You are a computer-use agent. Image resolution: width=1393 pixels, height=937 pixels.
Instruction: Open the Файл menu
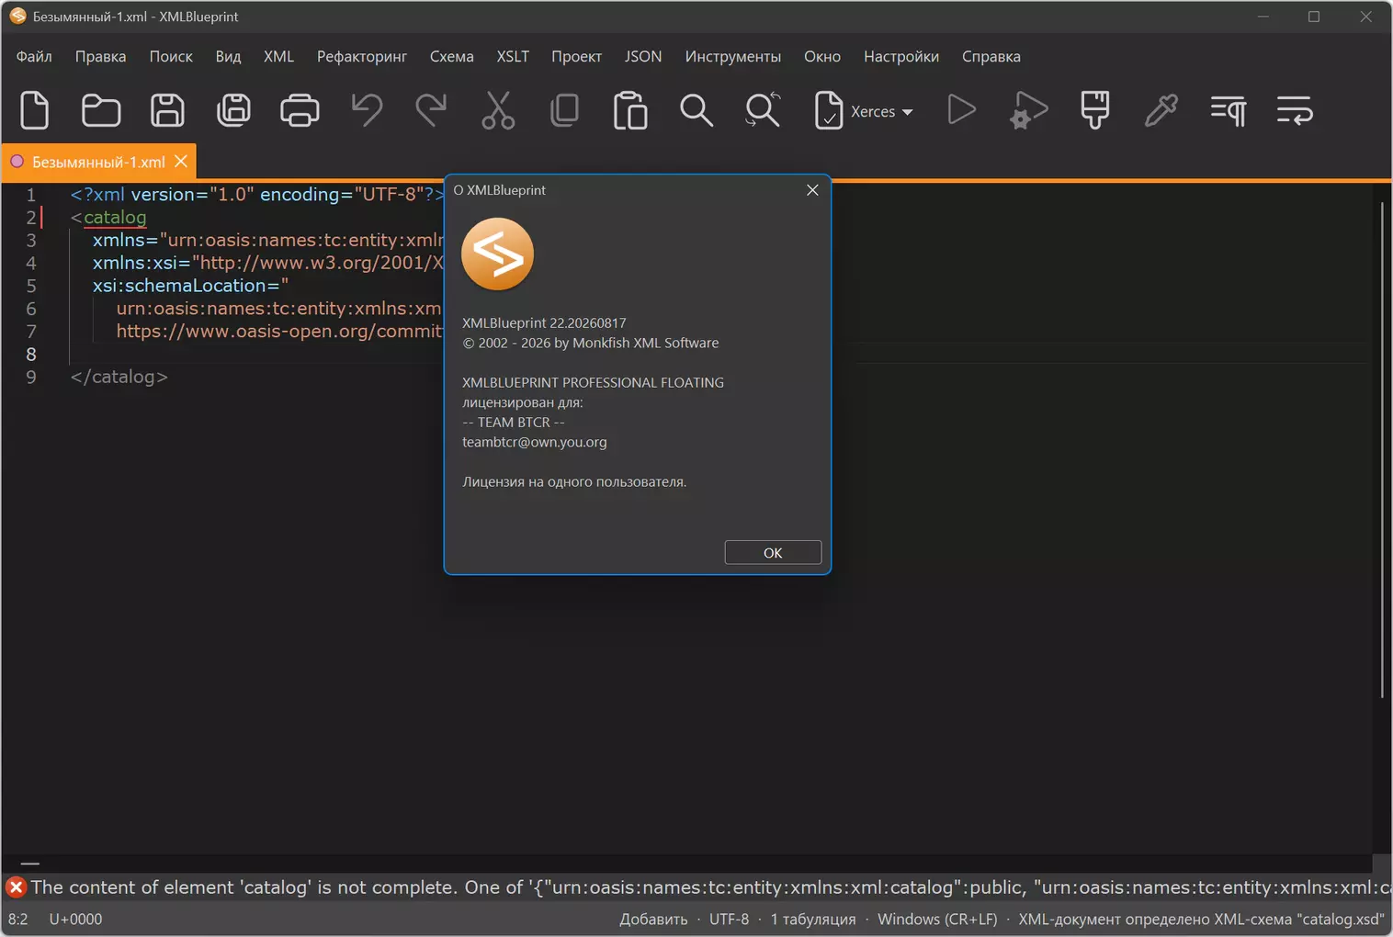(34, 57)
